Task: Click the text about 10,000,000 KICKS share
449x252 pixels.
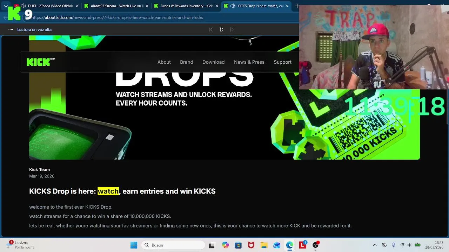Action: [100, 216]
